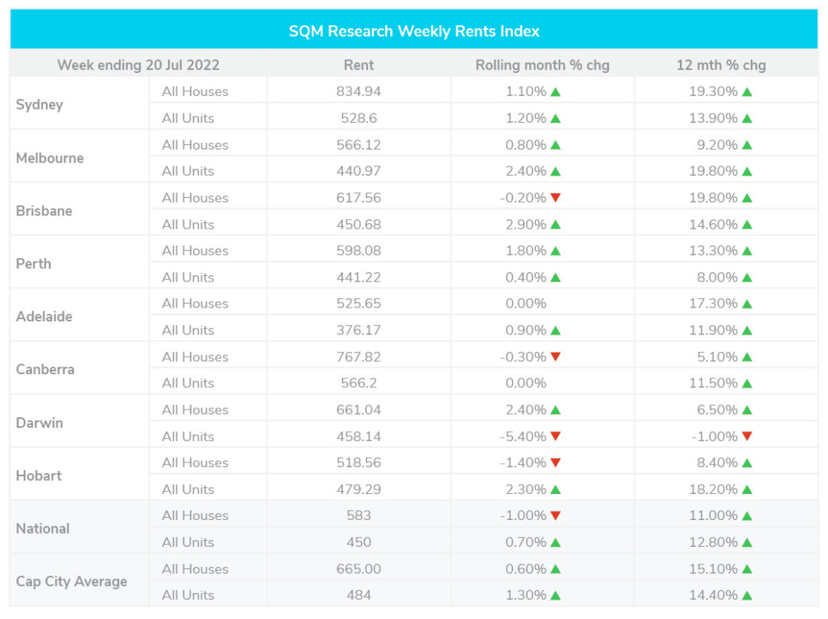This screenshot has height=619, width=828.
Task: Click the rent value '598.08'
Action: (x=359, y=250)
